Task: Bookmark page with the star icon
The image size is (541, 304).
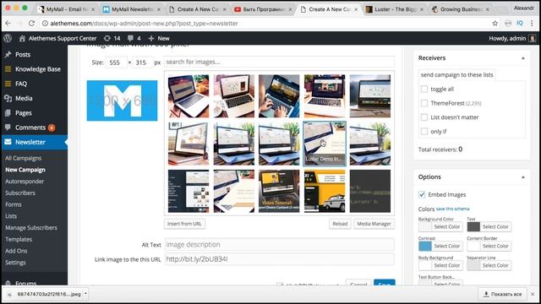Action: click(495, 23)
